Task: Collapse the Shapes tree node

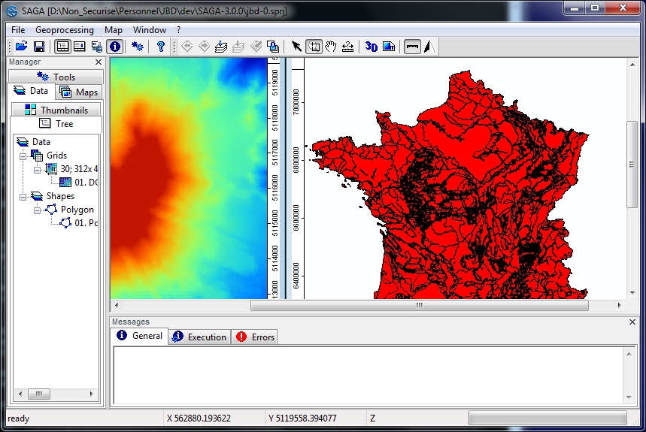Action: coord(23,196)
